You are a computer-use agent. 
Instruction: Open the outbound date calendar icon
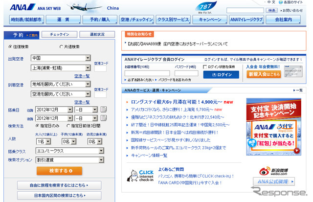(104, 110)
